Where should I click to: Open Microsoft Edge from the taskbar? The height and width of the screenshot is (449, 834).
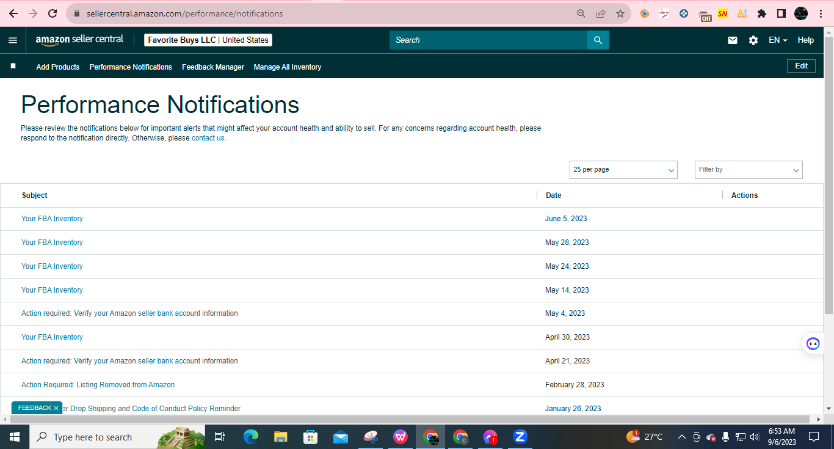point(251,437)
